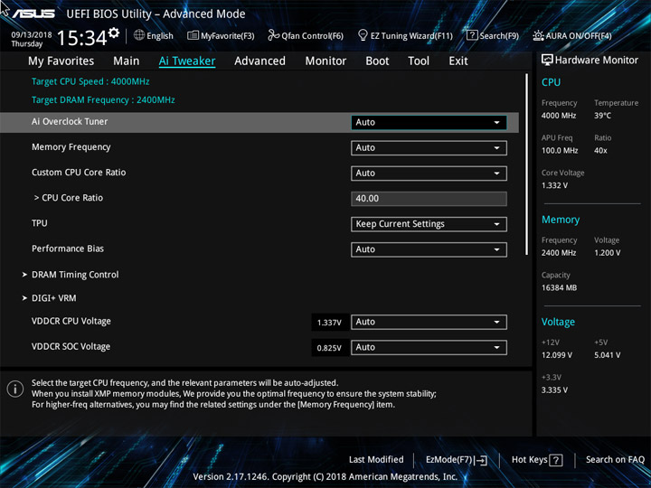Open Search(F9) tool

pyautogui.click(x=493, y=35)
